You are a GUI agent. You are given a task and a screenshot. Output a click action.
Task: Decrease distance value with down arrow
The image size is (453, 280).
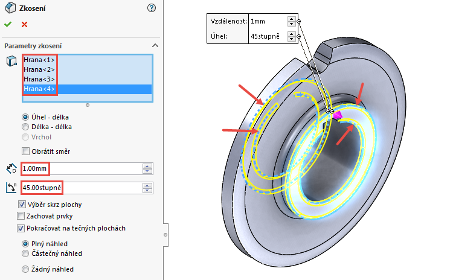(x=147, y=171)
